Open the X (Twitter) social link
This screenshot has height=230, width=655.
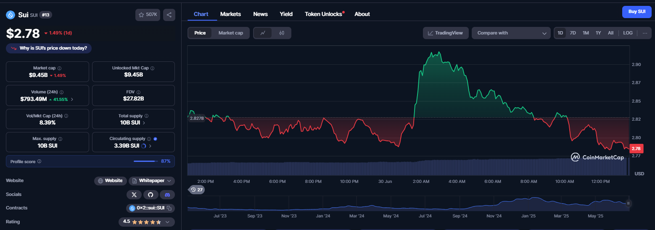[x=134, y=195]
